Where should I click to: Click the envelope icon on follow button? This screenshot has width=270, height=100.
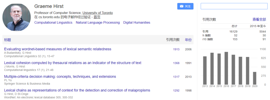click(181, 6)
